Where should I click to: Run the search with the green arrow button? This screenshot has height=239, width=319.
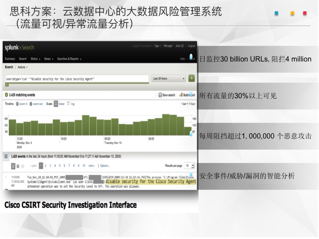point(191,78)
